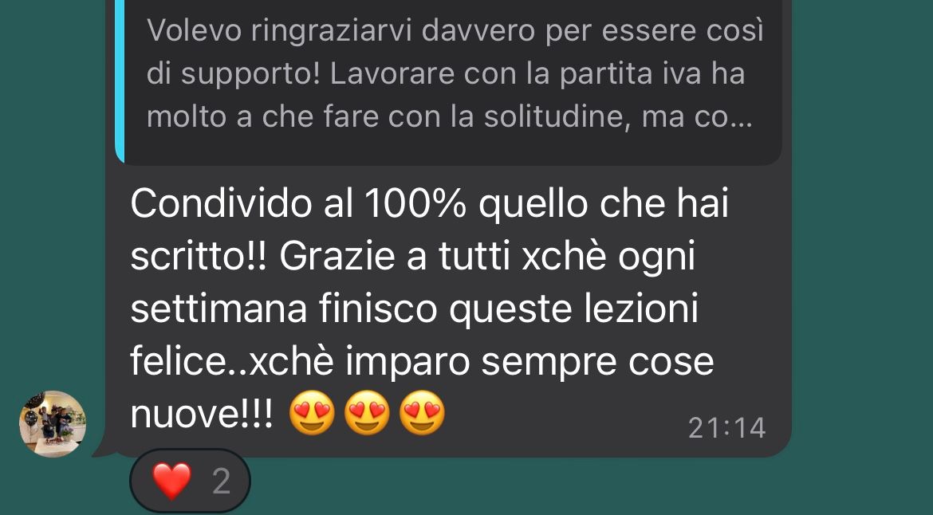Tap the red heart reaction icon
The width and height of the screenshot is (933, 515).
point(172,481)
